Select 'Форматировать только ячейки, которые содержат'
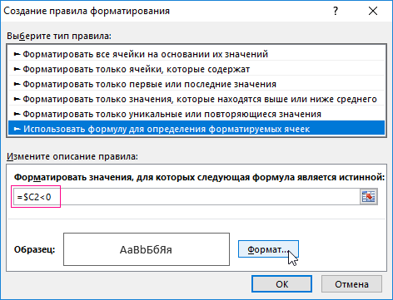 click(196, 69)
